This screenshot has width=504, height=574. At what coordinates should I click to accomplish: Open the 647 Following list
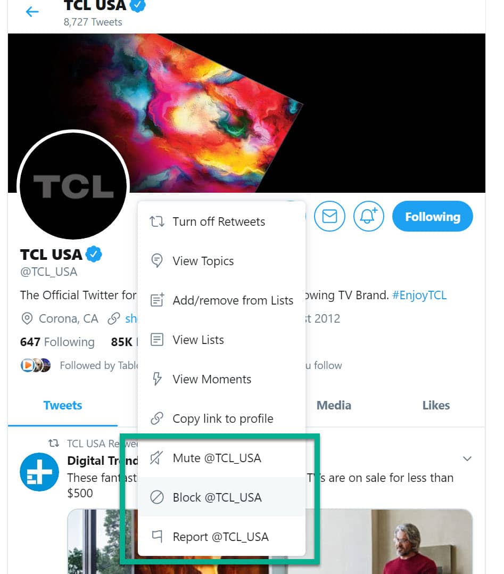click(x=57, y=342)
